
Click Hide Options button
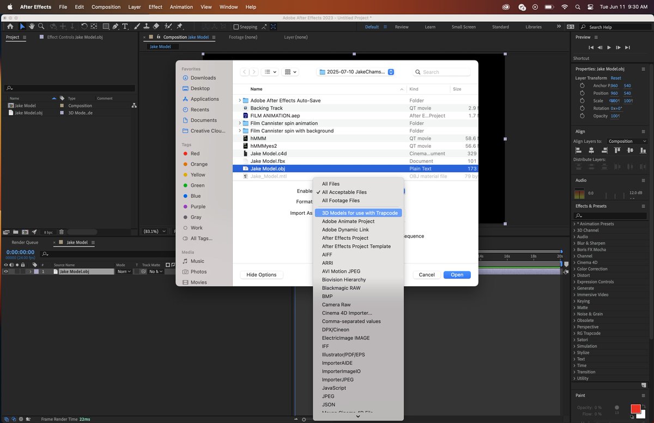tap(262, 275)
